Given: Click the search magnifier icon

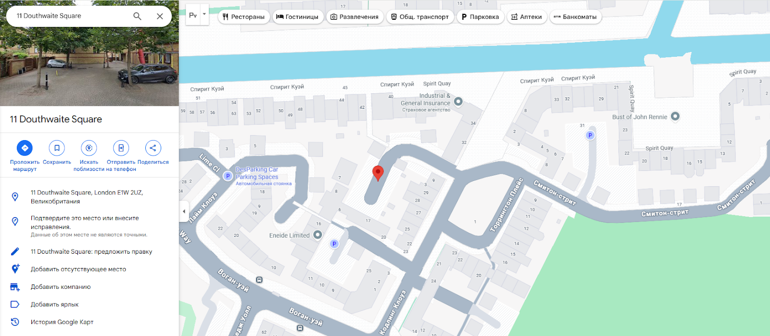Looking at the screenshot, I should 137,16.
